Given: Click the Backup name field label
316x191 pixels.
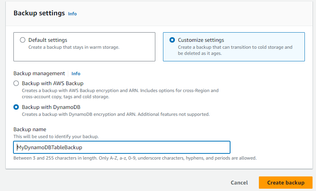Looking at the screenshot, I should 30,130.
